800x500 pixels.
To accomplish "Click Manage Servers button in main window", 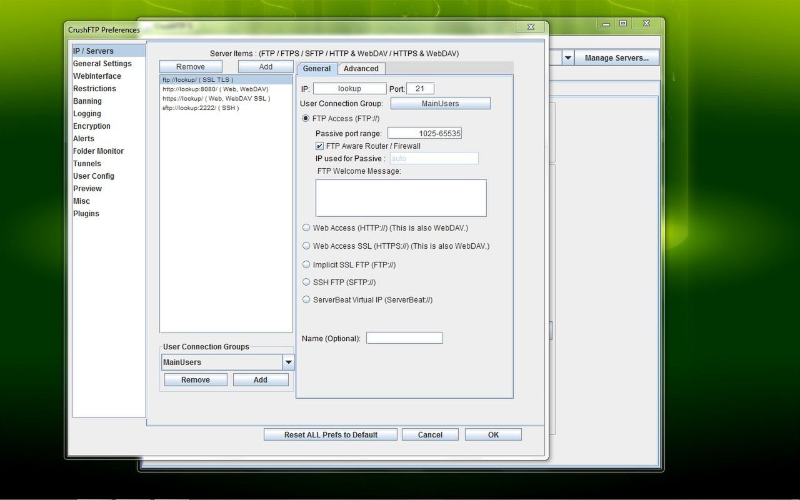I will [617, 58].
